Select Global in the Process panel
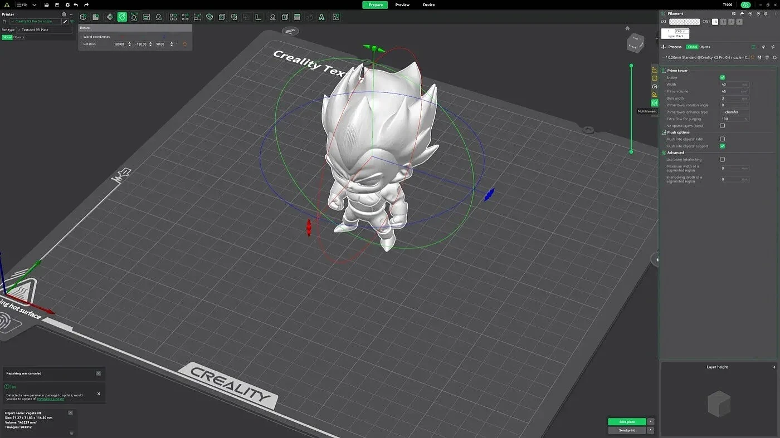 point(692,47)
